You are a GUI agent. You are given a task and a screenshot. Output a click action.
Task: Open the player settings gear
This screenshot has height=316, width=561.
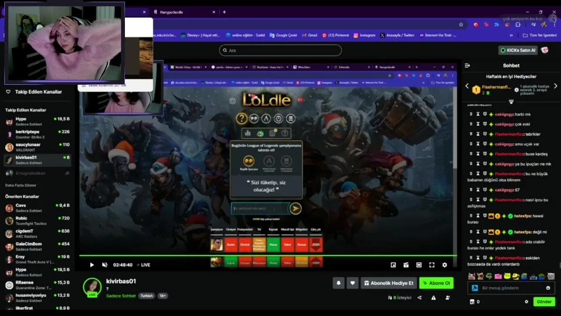pos(444,265)
